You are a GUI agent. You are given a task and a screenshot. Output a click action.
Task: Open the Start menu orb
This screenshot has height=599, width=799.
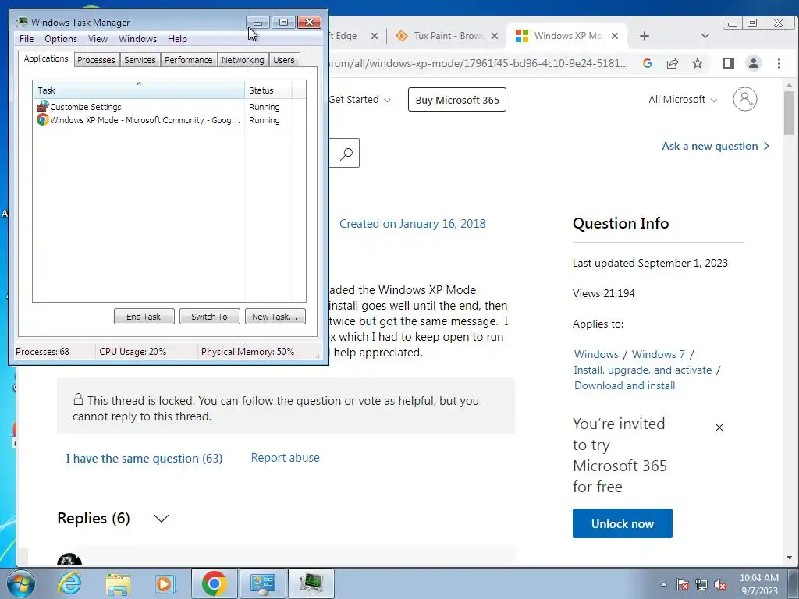click(x=20, y=583)
